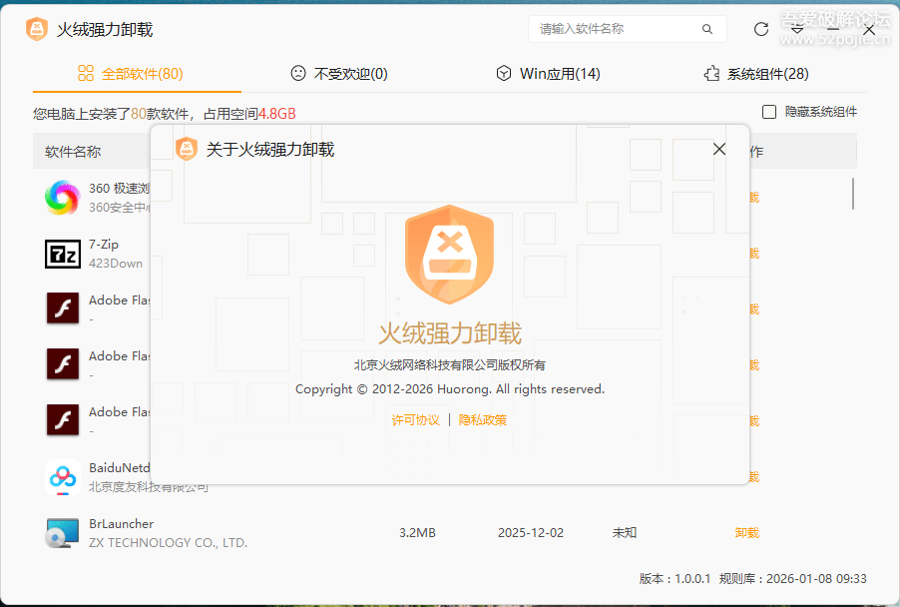Click the smiley icon on the 不受欢迎 tab
Viewport: 900px width, 607px height.
(x=297, y=73)
